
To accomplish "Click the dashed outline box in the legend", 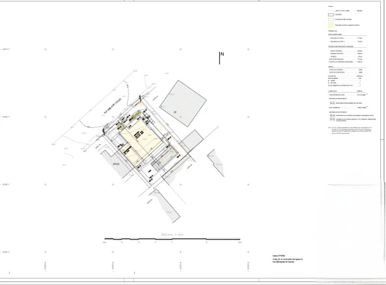I will 331,19.
